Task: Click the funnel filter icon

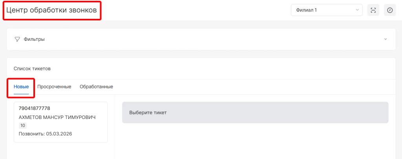Action: click(x=17, y=39)
